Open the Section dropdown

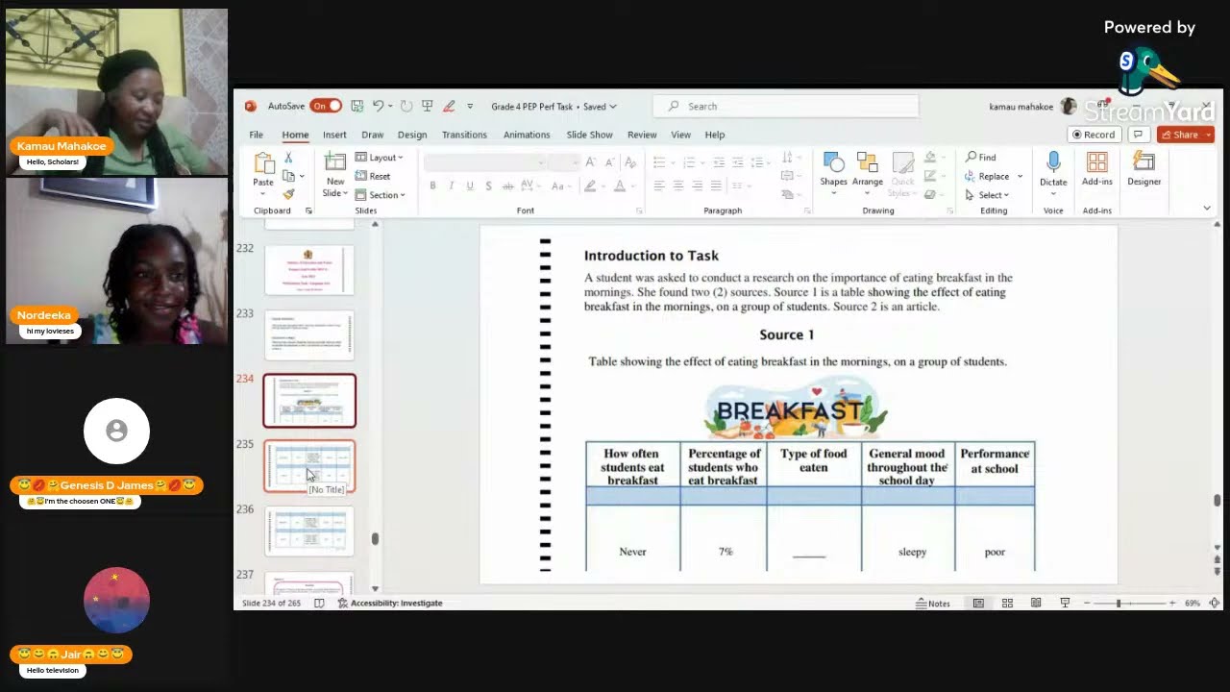[381, 195]
